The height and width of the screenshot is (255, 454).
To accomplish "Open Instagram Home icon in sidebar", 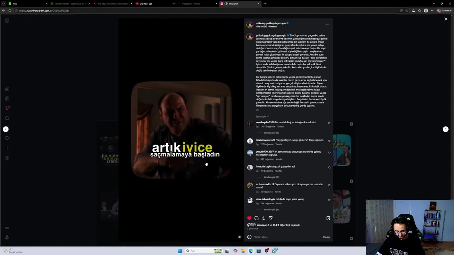I will [7, 89].
